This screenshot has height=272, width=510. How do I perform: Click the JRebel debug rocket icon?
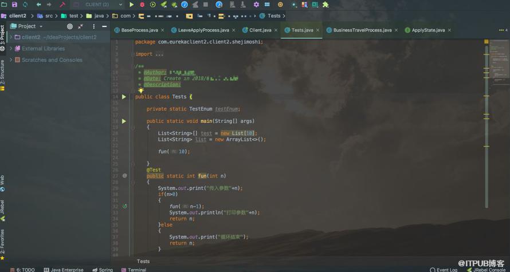point(174,5)
